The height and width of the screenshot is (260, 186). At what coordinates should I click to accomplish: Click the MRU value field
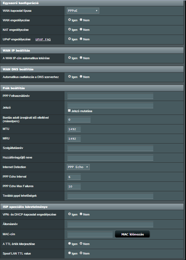click(x=74, y=139)
